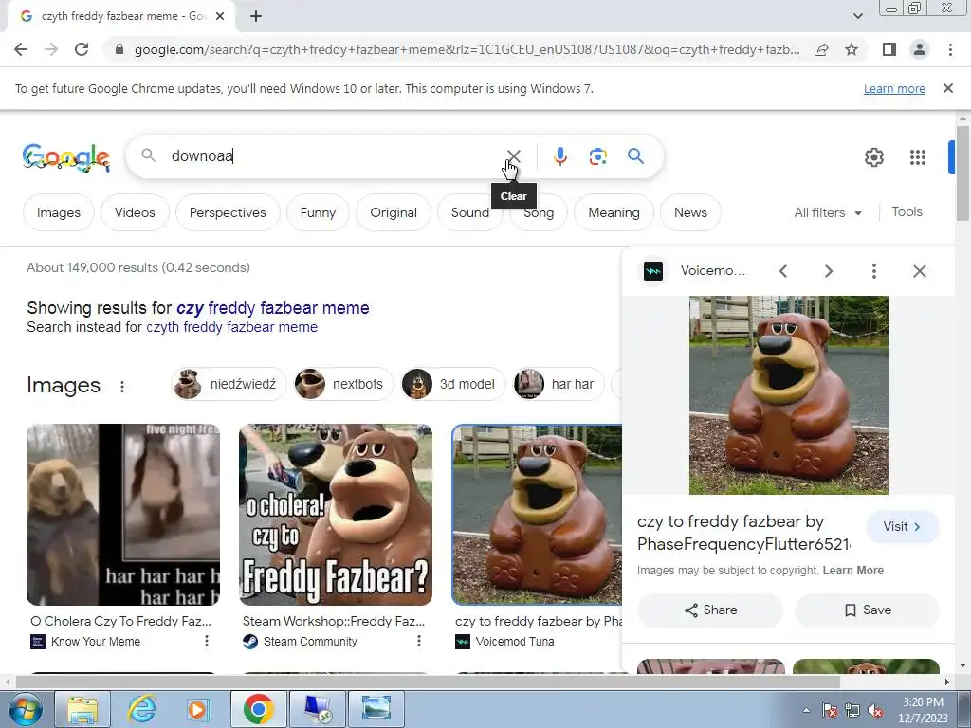Image resolution: width=971 pixels, height=728 pixels.
Task: Open a new browser tab
Action: (256, 17)
